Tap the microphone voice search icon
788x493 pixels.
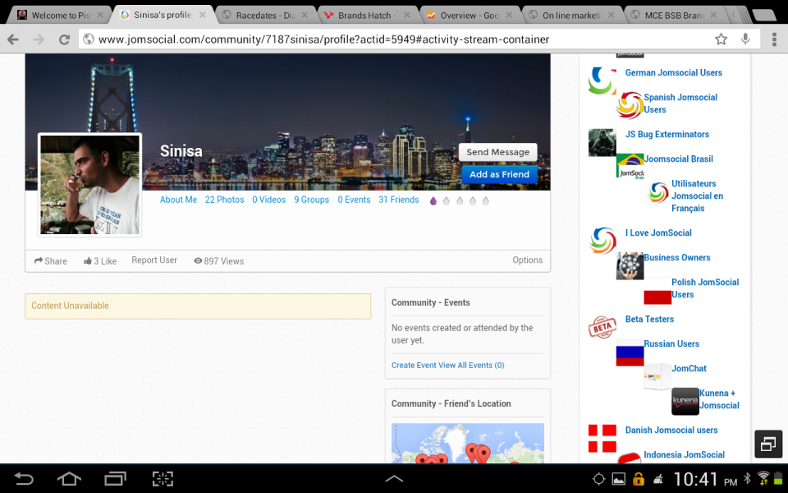point(745,39)
